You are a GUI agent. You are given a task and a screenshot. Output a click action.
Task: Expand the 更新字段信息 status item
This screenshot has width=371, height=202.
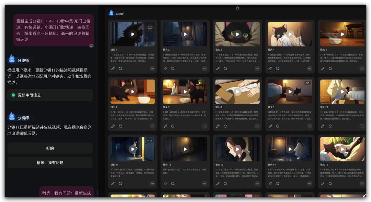point(50,95)
